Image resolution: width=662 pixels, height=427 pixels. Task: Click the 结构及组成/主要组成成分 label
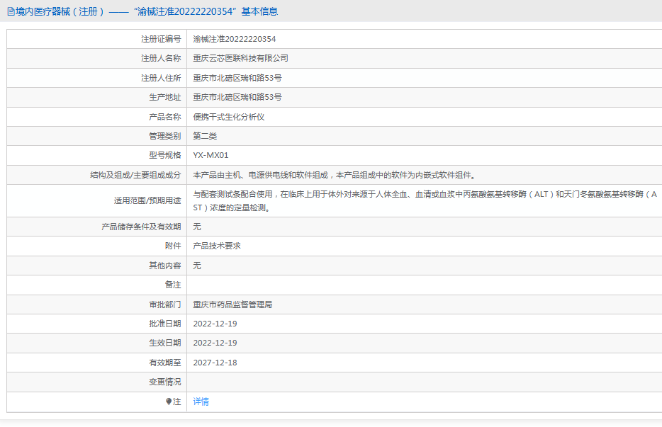(x=135, y=175)
